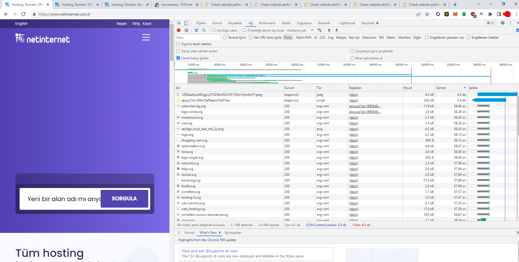Switch to the Konsol DevTools tab
519x262 pixels.
pos(217,23)
